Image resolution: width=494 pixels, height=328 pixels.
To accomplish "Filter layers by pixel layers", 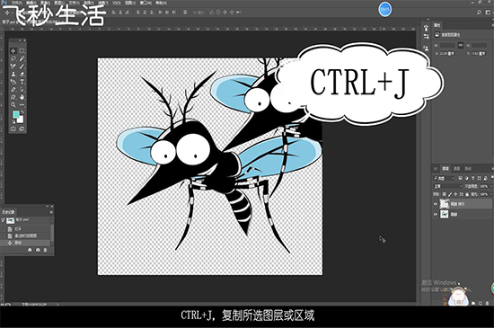I will 460,178.
